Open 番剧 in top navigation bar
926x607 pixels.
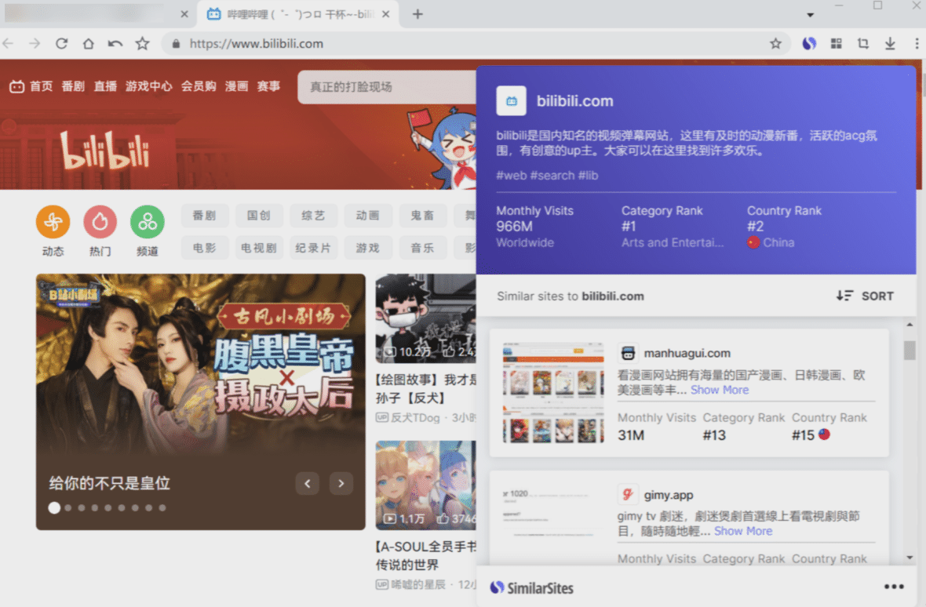point(73,87)
